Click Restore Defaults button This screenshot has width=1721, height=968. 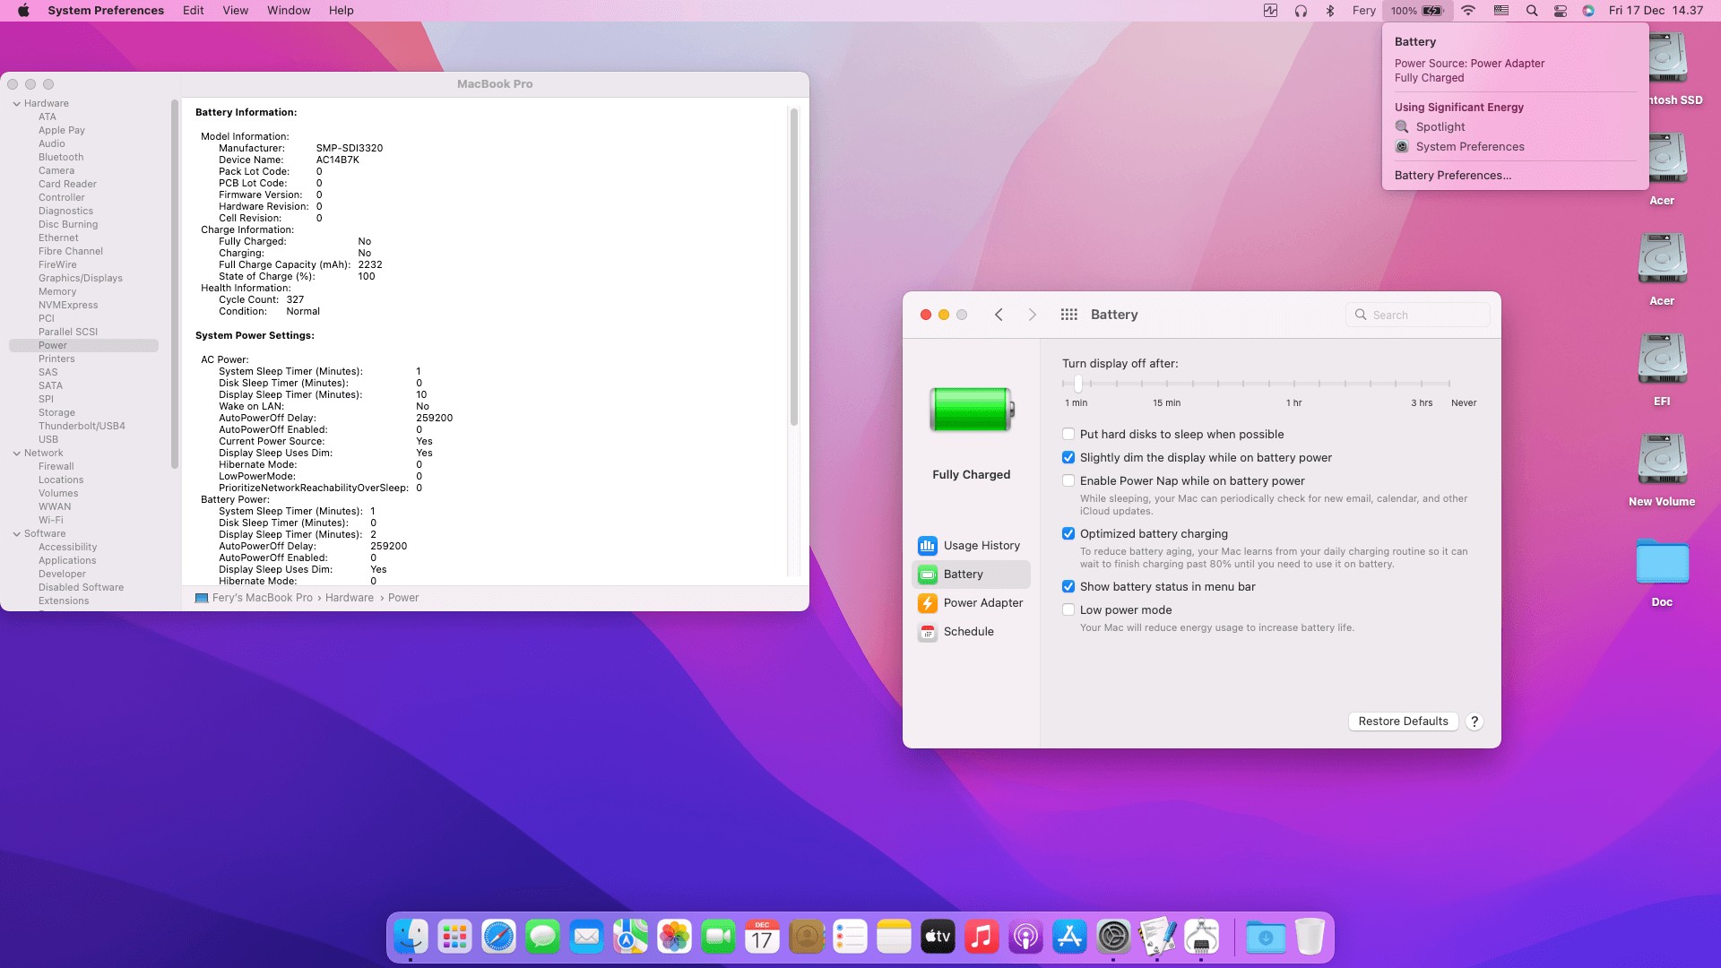click(1403, 721)
